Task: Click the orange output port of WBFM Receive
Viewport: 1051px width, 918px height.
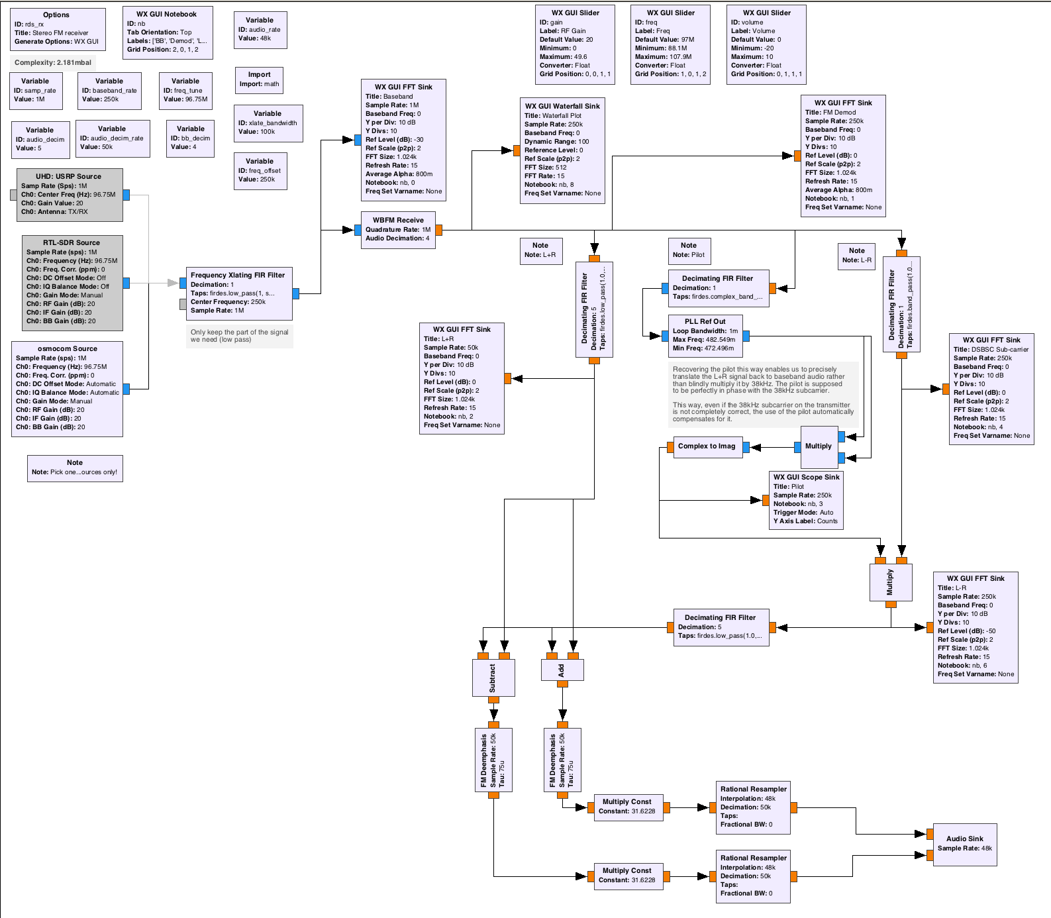Action: (438, 230)
